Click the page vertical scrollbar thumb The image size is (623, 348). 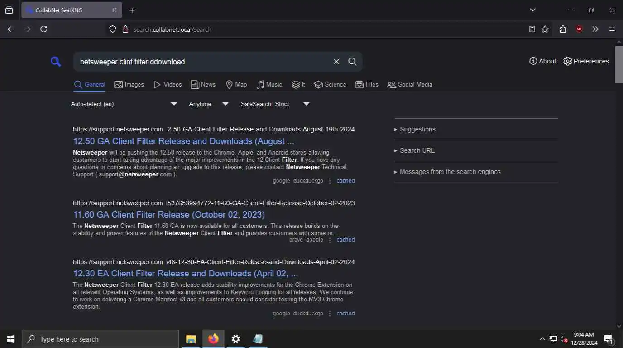tap(619, 64)
